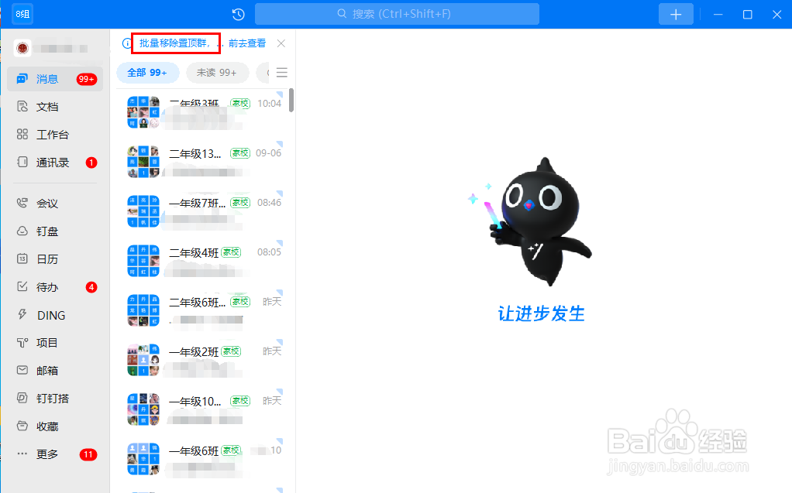Click the history clock icon in title bar

239,14
